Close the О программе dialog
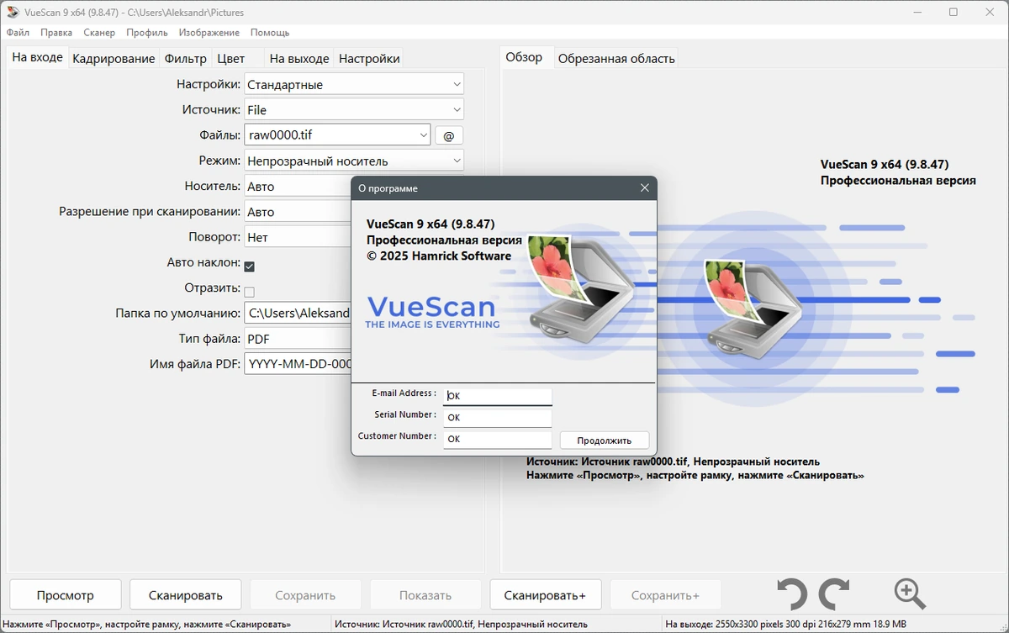 [x=645, y=188]
